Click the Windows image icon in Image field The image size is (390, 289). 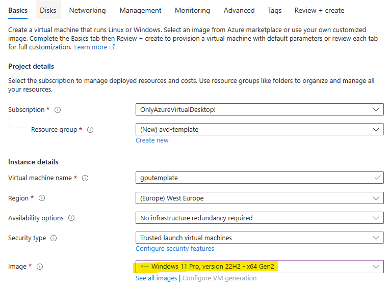145,267
